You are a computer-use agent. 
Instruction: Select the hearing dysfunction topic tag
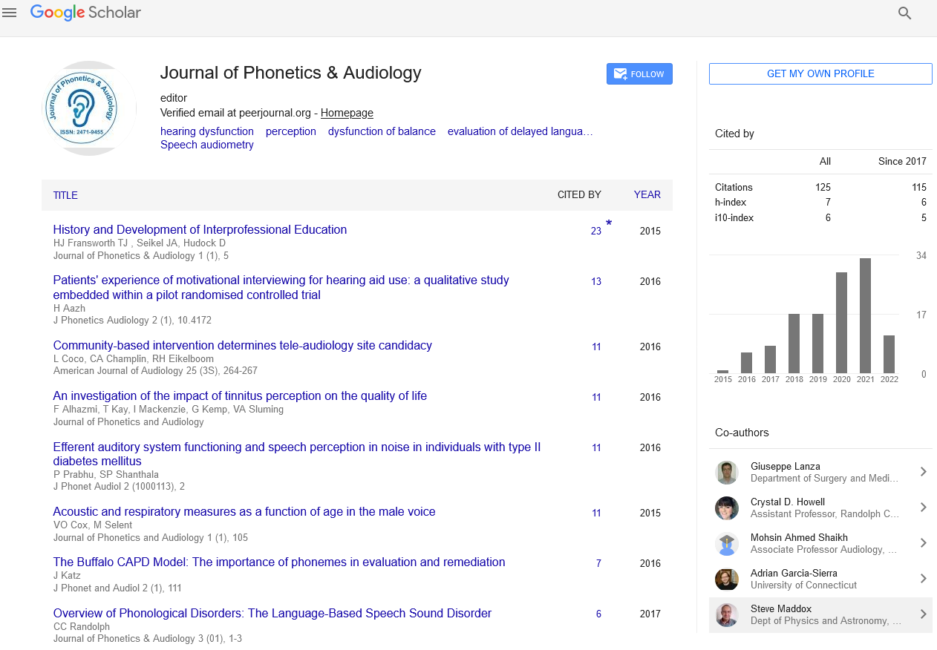click(207, 131)
